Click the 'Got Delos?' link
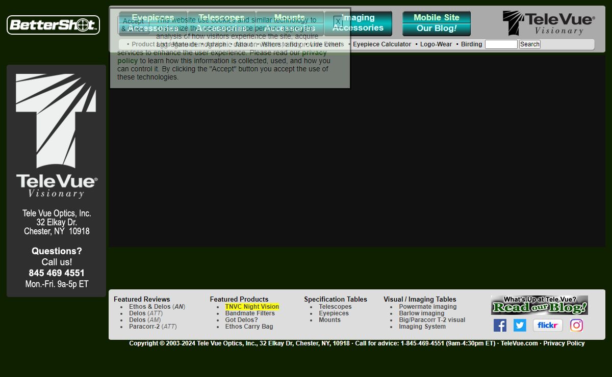Viewport: 612px width, 377px height. click(x=242, y=320)
